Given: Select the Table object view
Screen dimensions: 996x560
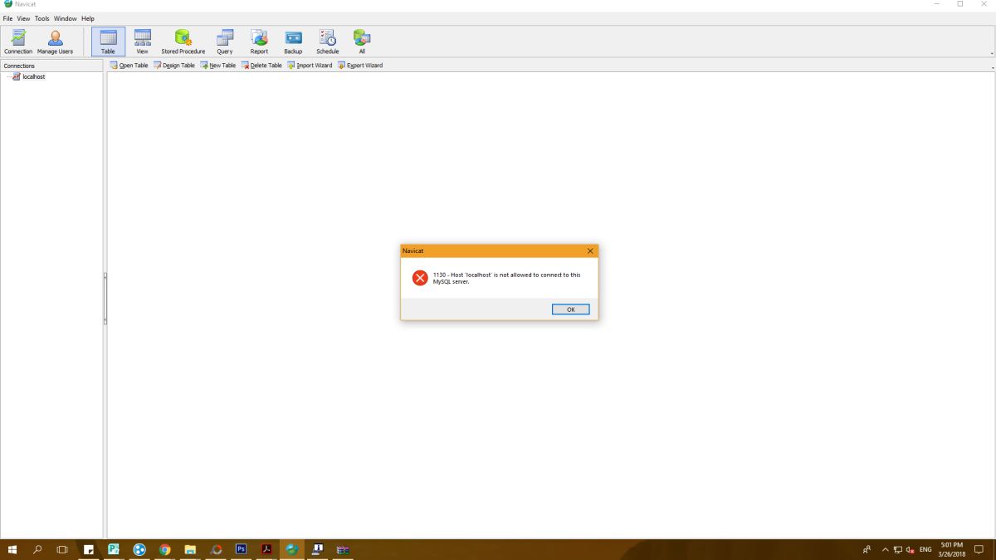Looking at the screenshot, I should click(108, 41).
